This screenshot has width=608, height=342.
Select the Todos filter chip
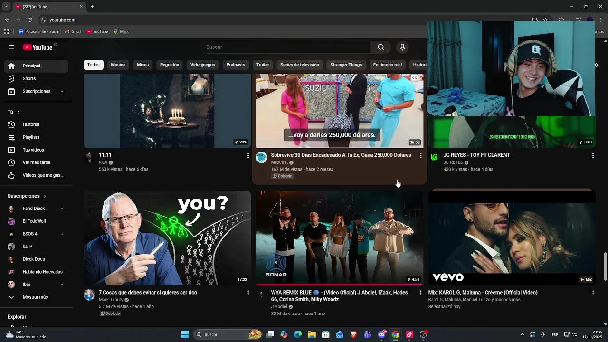pos(94,65)
